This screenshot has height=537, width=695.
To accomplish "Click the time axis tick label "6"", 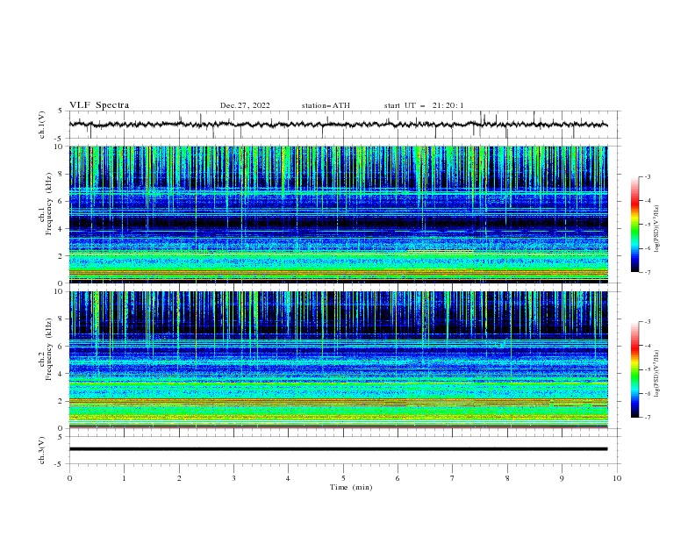I will [x=398, y=478].
